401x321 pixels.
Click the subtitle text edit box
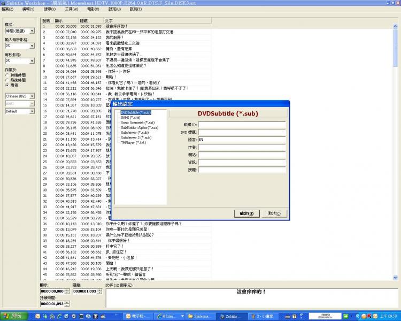point(252,298)
